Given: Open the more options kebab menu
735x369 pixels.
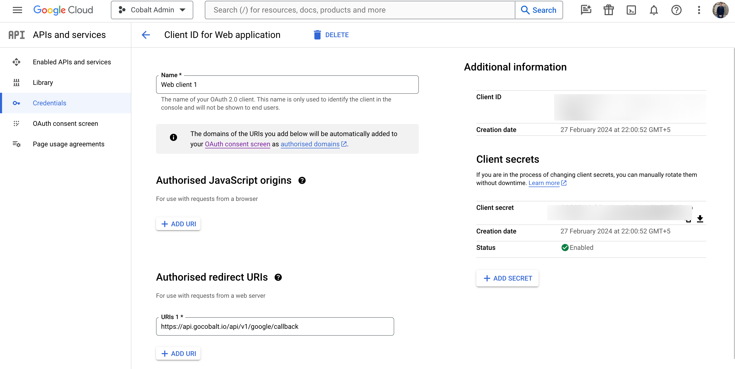Looking at the screenshot, I should point(699,10).
